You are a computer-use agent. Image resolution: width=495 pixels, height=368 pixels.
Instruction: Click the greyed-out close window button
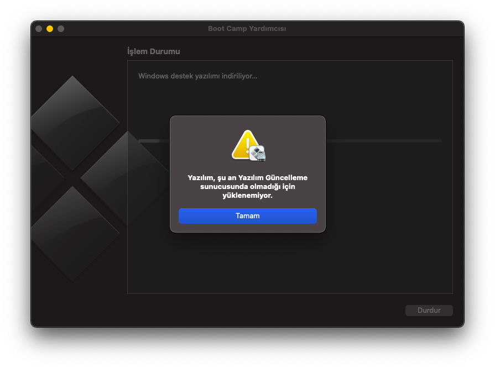tap(39, 29)
